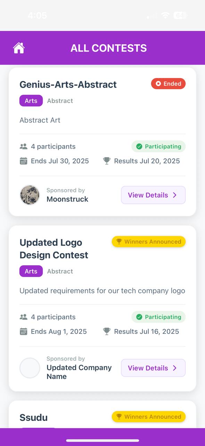Click the chevron on Updated Logo's View Details

(x=174, y=368)
